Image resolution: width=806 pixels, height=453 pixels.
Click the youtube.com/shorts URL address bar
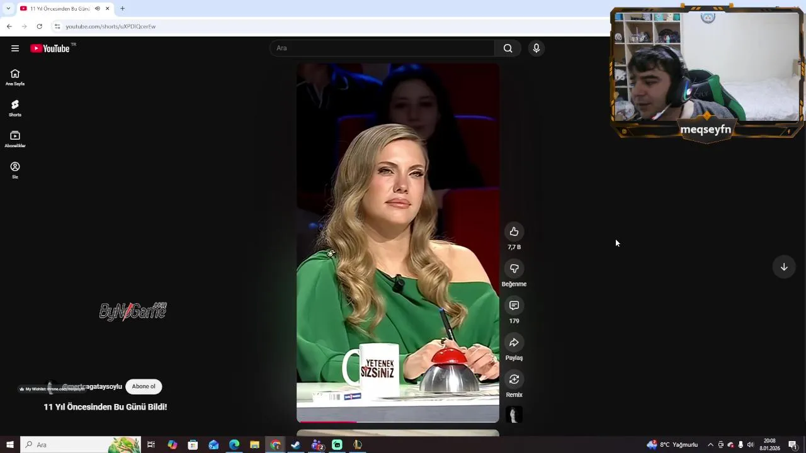pos(111,26)
